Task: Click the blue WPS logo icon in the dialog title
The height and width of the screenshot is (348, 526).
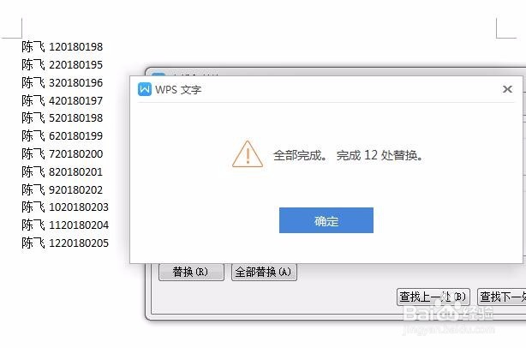Action: click(x=145, y=89)
